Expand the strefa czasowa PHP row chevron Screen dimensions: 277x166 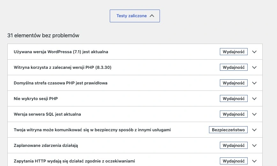(254, 83)
